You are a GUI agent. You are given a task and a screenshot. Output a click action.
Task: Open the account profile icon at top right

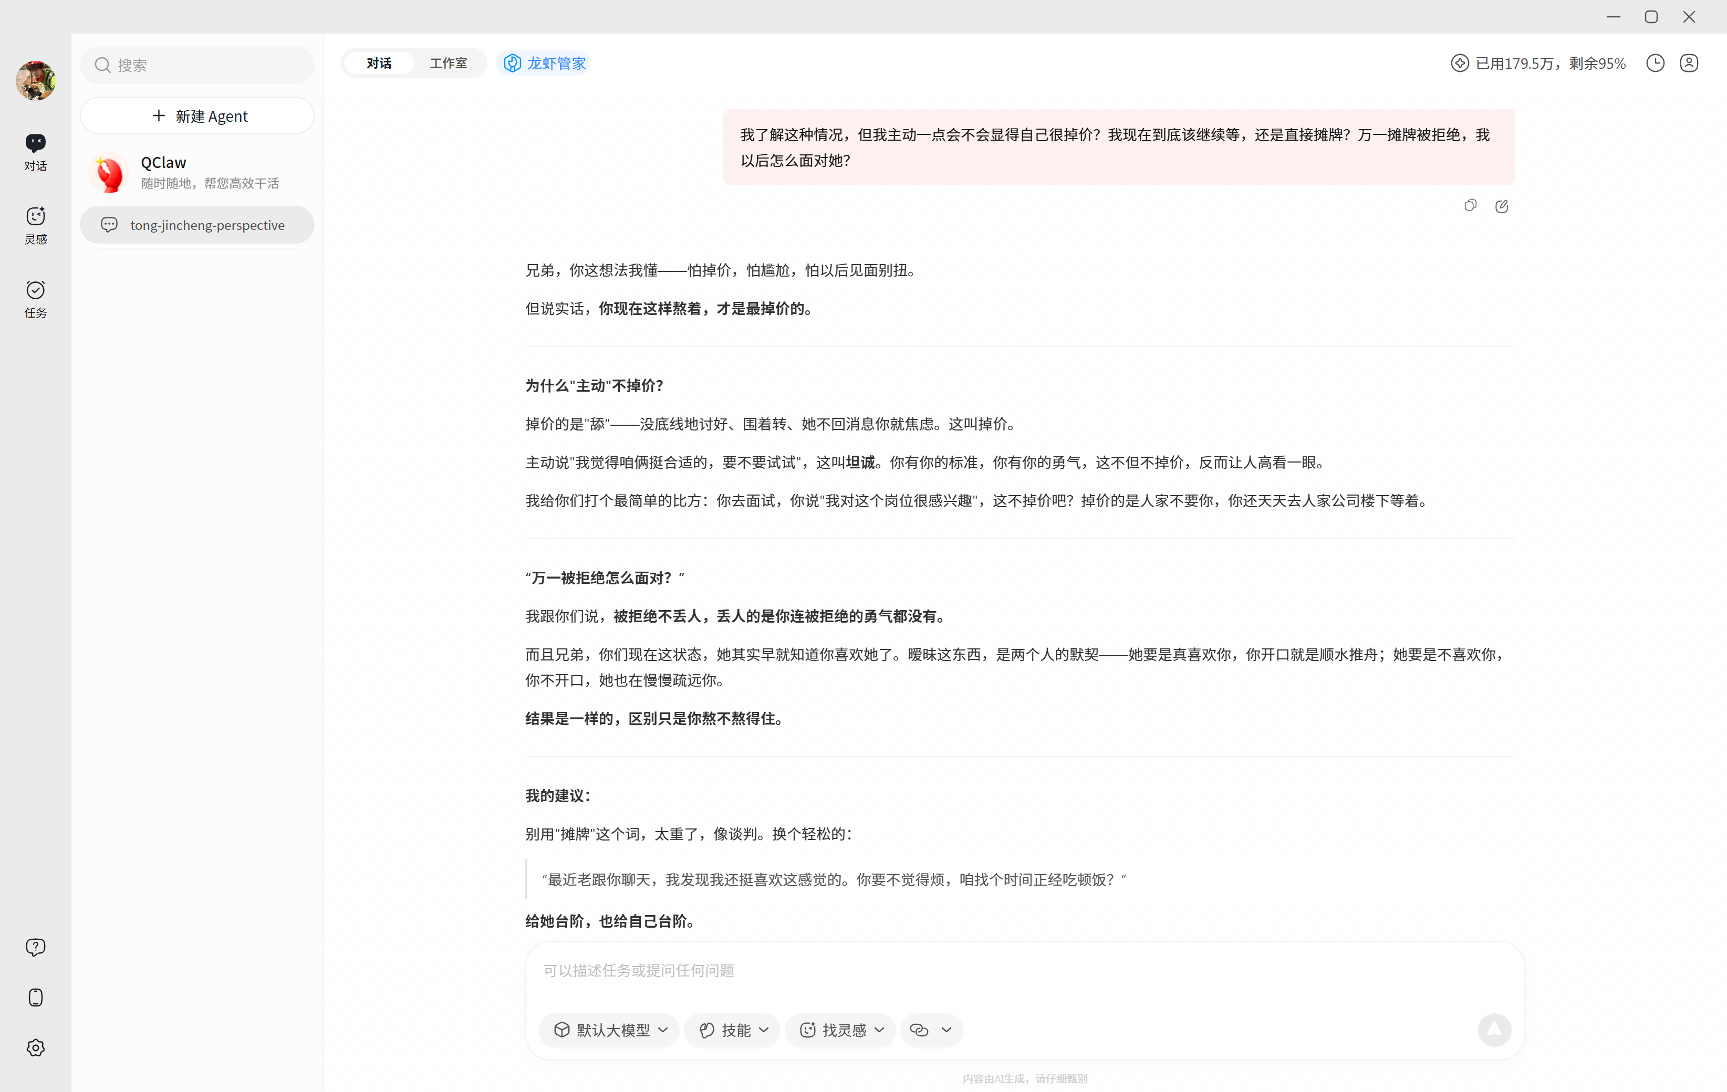click(1689, 63)
